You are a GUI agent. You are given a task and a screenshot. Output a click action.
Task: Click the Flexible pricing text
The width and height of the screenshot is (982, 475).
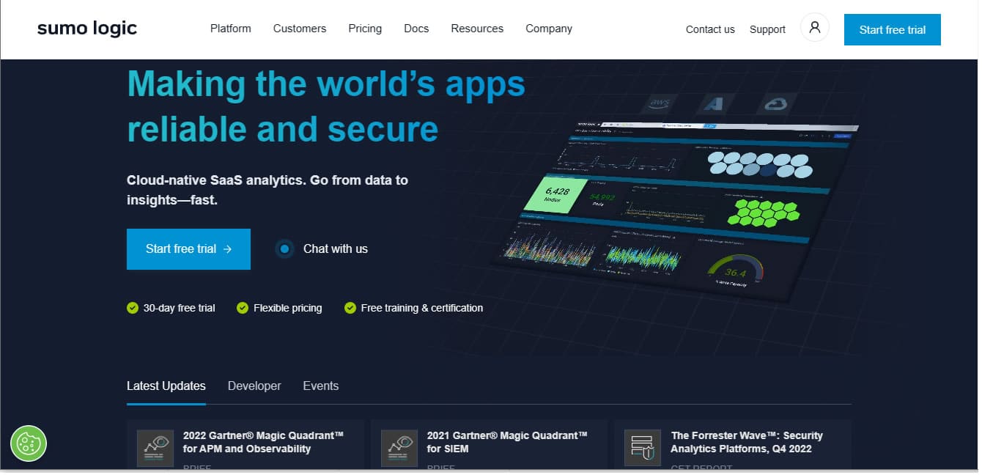coord(287,308)
